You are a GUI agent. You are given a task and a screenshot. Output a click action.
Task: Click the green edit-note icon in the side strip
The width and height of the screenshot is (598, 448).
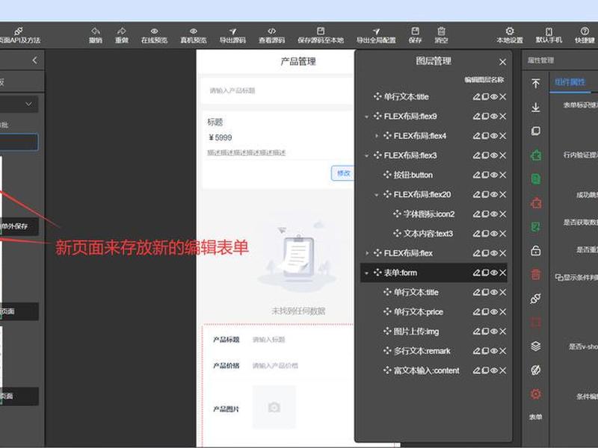pos(536,227)
